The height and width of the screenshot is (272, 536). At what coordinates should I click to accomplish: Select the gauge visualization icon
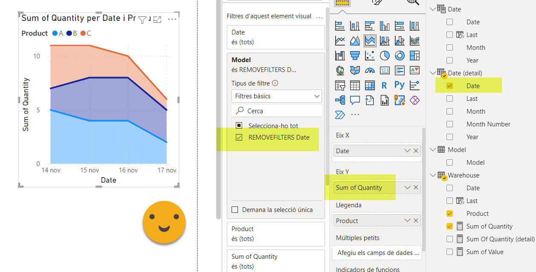point(370,71)
